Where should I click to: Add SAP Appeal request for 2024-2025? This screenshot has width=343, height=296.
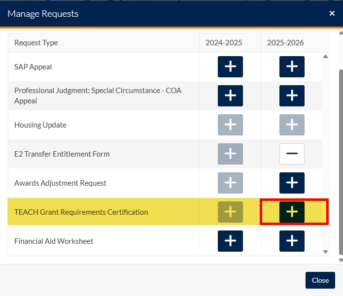[x=230, y=66]
